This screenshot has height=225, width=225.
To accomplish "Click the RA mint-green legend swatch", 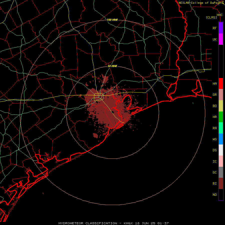I will [x=221, y=128].
